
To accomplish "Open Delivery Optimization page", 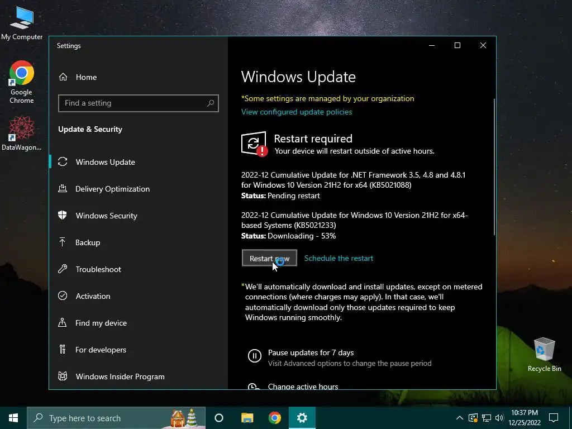I will point(112,189).
